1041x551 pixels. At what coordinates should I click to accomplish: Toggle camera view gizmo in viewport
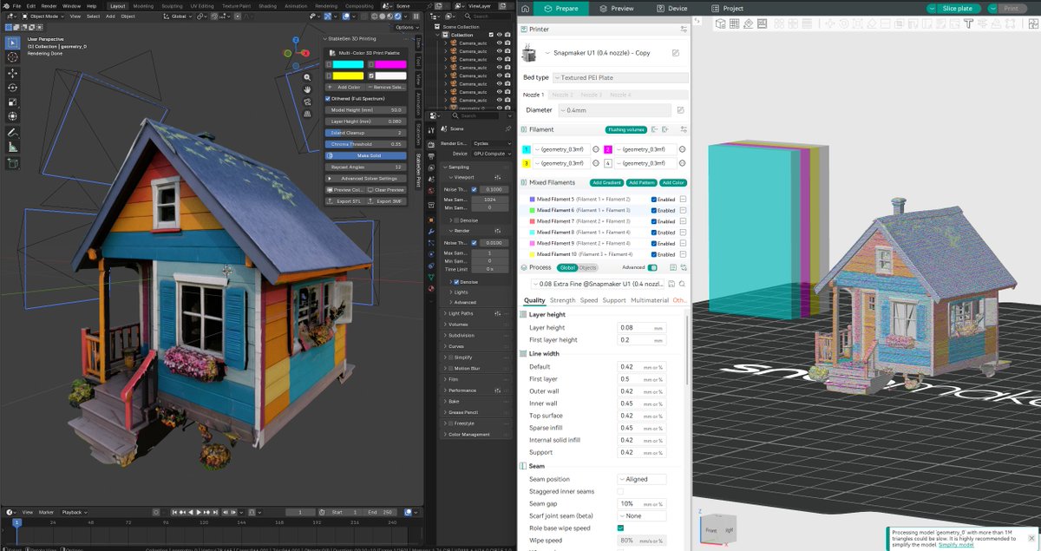click(x=307, y=102)
